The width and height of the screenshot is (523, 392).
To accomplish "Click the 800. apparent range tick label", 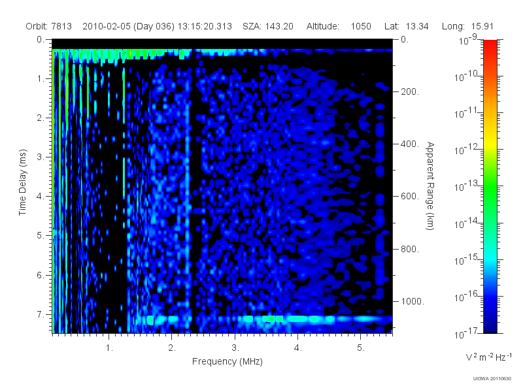I will coord(410,249).
